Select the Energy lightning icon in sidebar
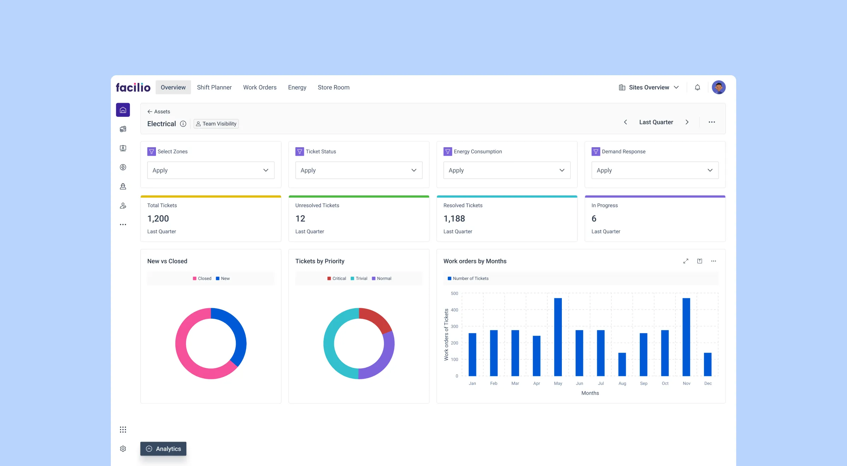The image size is (847, 466). (122, 167)
